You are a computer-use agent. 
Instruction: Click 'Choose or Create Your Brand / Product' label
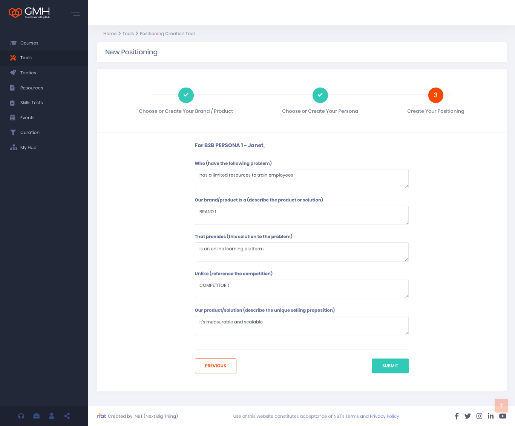(x=186, y=111)
